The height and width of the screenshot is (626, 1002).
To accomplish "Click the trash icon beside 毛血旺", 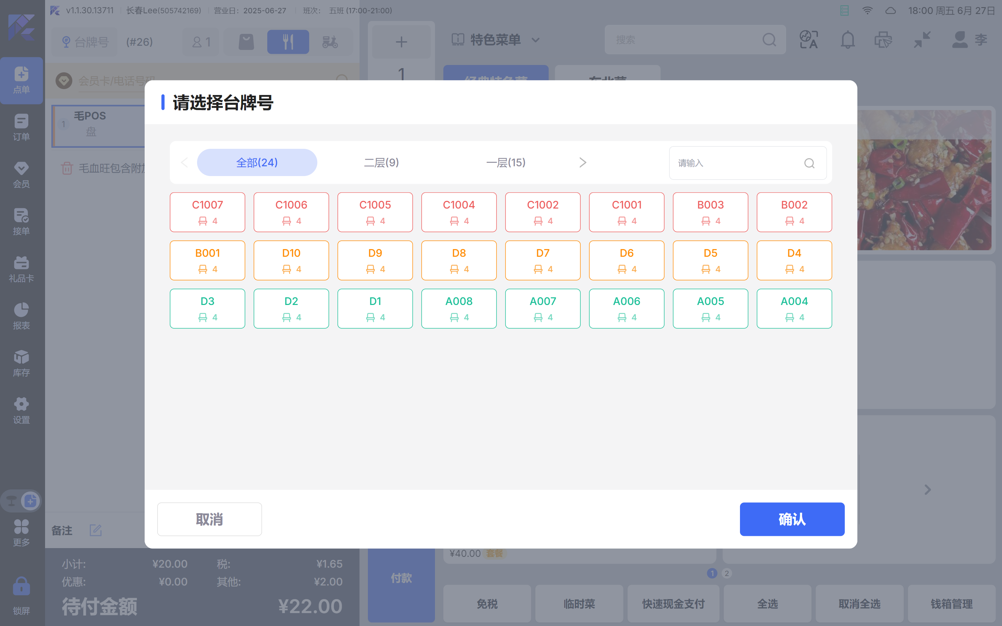I will pos(67,168).
